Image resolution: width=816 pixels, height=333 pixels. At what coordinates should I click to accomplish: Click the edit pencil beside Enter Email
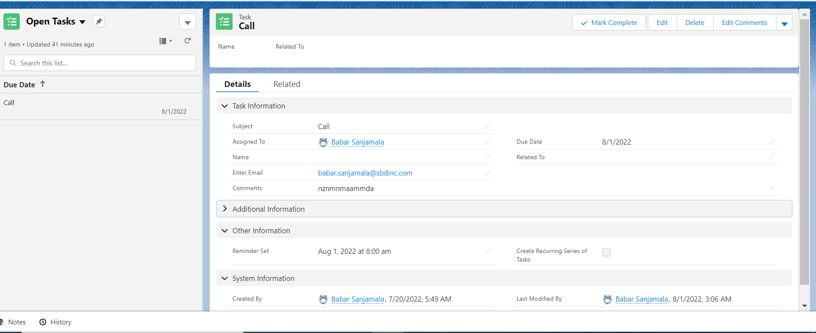click(x=488, y=173)
